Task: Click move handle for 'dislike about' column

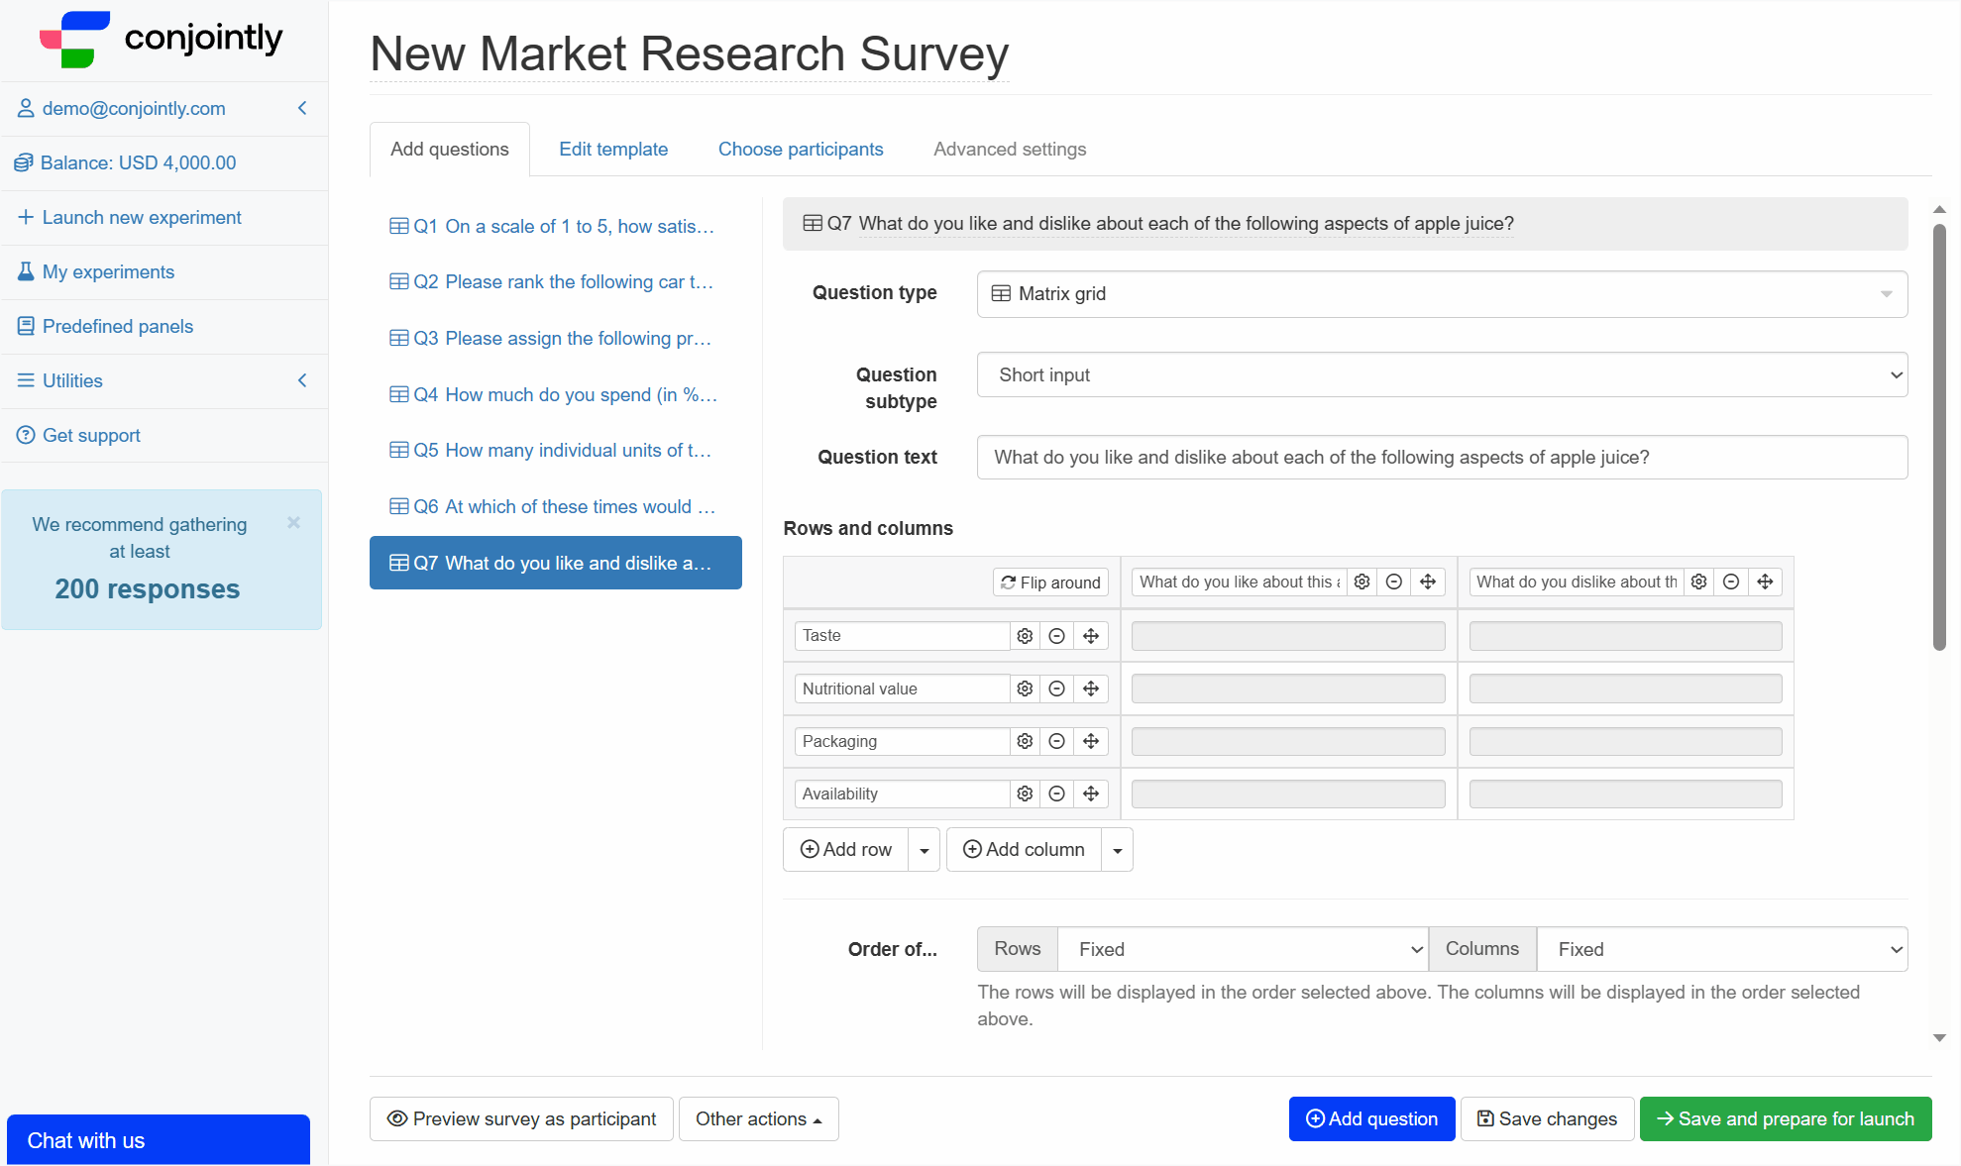Action: tap(1765, 582)
